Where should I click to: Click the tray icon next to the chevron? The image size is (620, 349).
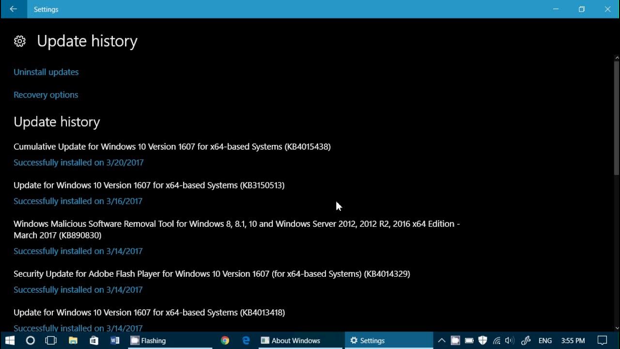point(455,340)
